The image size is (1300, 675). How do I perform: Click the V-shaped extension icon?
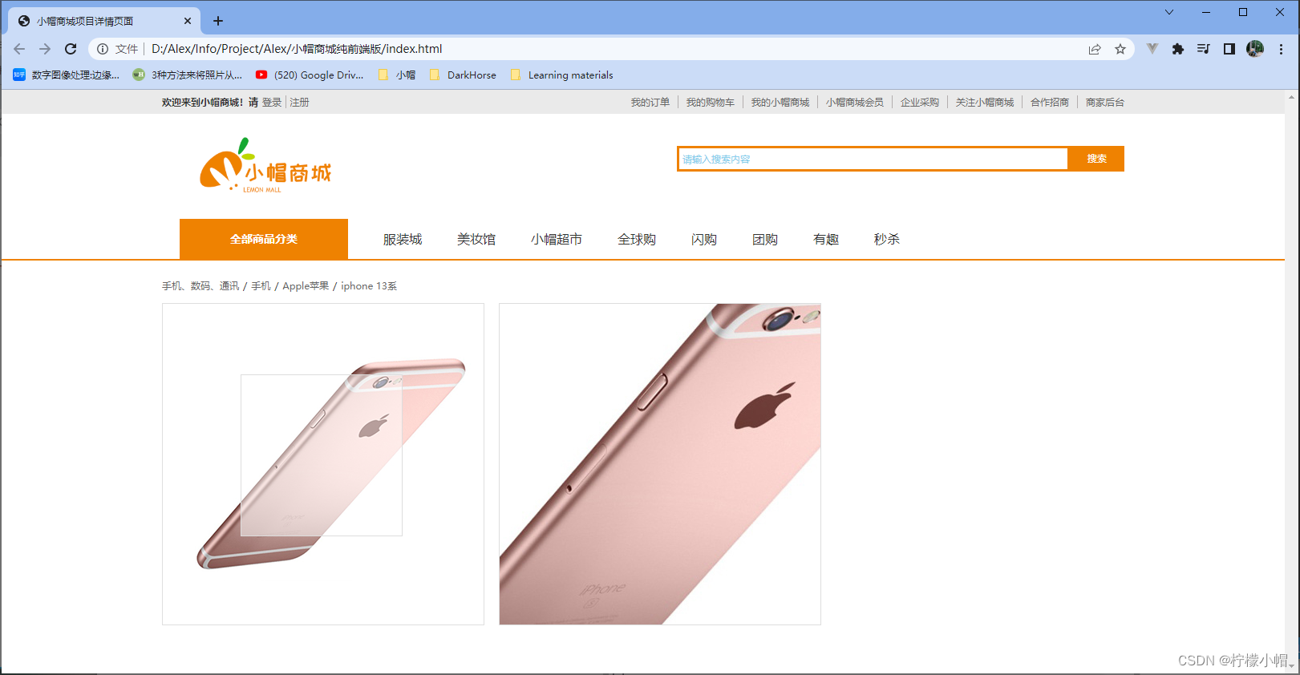point(1152,49)
